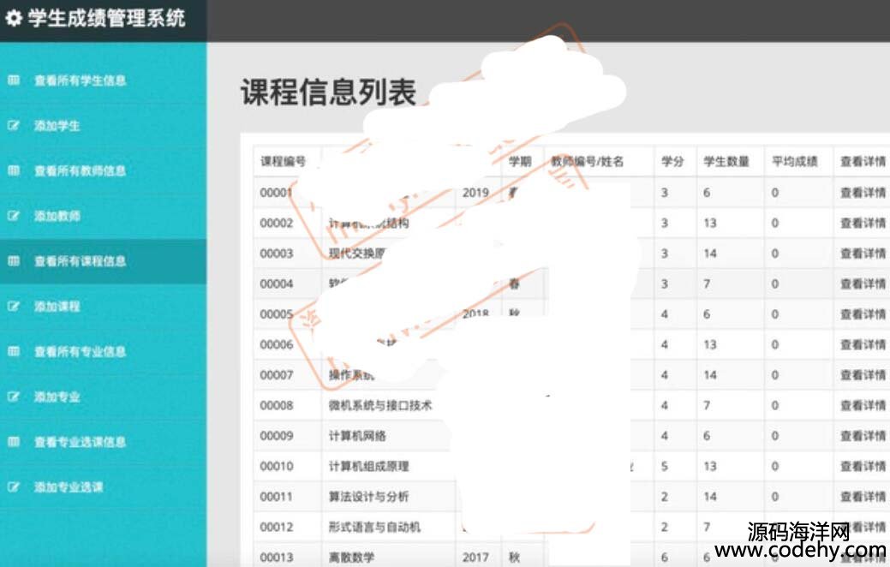Select 添加教师 in the sidebar
The image size is (890, 567).
click(57, 216)
